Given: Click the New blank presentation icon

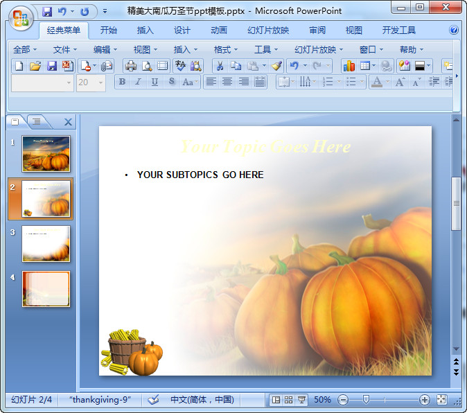Looking at the screenshot, I should pos(19,66).
